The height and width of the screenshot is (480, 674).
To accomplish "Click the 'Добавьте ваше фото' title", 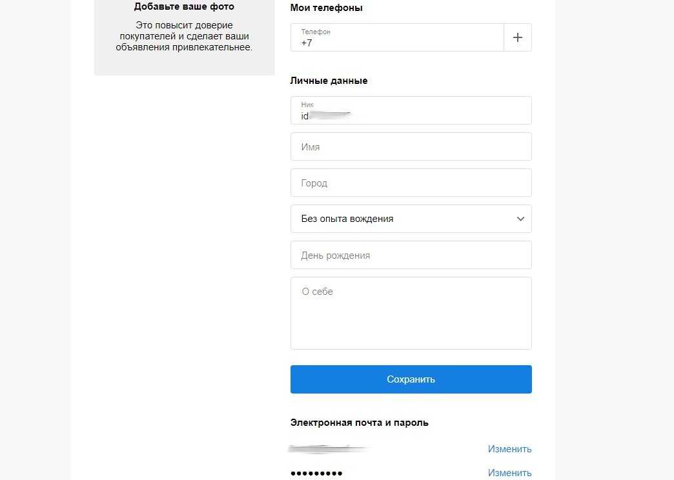I will [184, 7].
